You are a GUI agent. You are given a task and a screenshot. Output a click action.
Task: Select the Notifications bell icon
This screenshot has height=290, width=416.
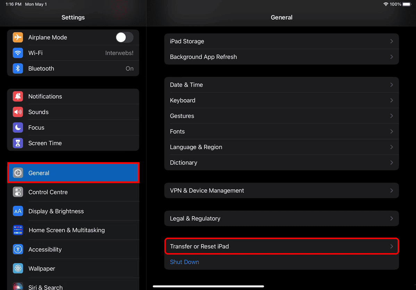coord(18,96)
